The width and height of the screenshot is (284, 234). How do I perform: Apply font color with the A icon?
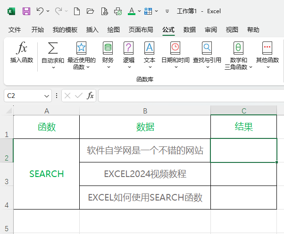coord(132,11)
